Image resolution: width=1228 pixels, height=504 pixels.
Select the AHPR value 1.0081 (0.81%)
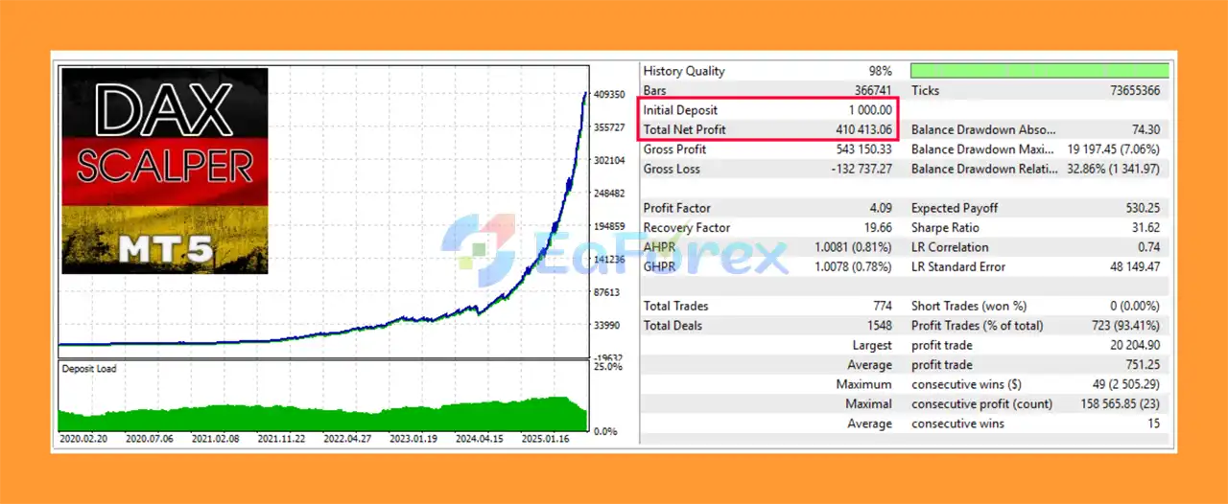coord(852,247)
